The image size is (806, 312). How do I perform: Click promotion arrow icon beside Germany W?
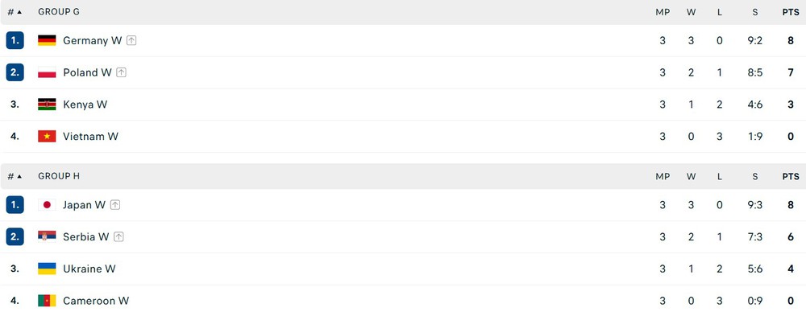click(131, 40)
